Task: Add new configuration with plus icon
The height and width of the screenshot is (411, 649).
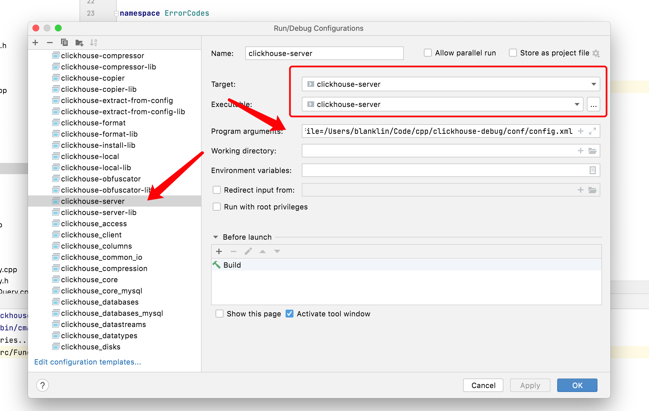Action: [x=35, y=43]
